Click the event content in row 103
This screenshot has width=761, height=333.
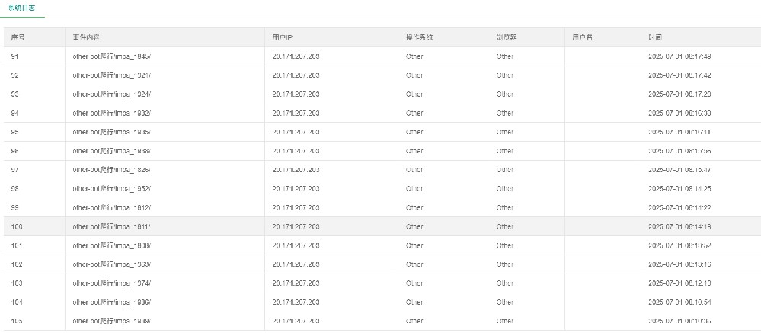[x=112, y=283]
